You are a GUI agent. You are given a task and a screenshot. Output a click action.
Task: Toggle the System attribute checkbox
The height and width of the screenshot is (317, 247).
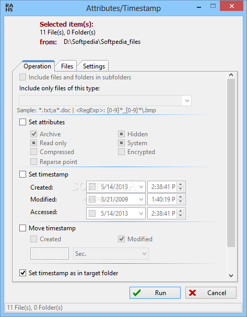(121, 143)
